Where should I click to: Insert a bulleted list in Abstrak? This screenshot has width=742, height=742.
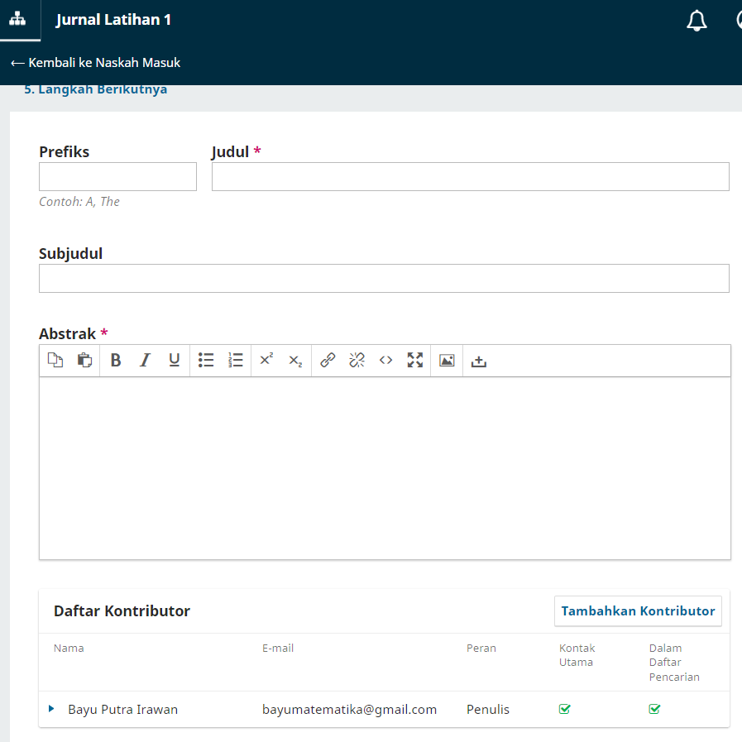coord(206,361)
